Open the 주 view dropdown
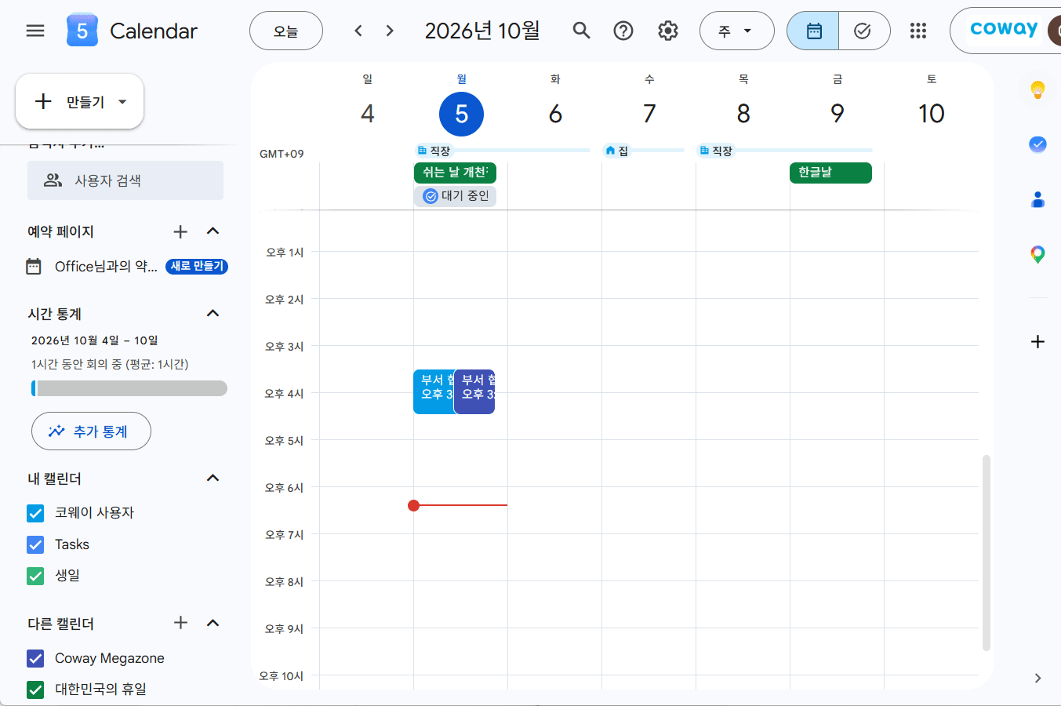 736,31
